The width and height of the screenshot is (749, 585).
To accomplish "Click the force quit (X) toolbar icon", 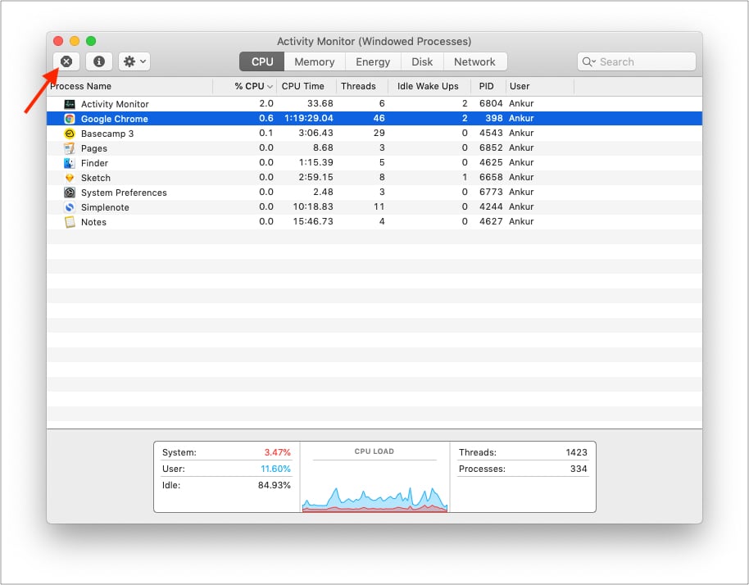I will click(x=66, y=61).
